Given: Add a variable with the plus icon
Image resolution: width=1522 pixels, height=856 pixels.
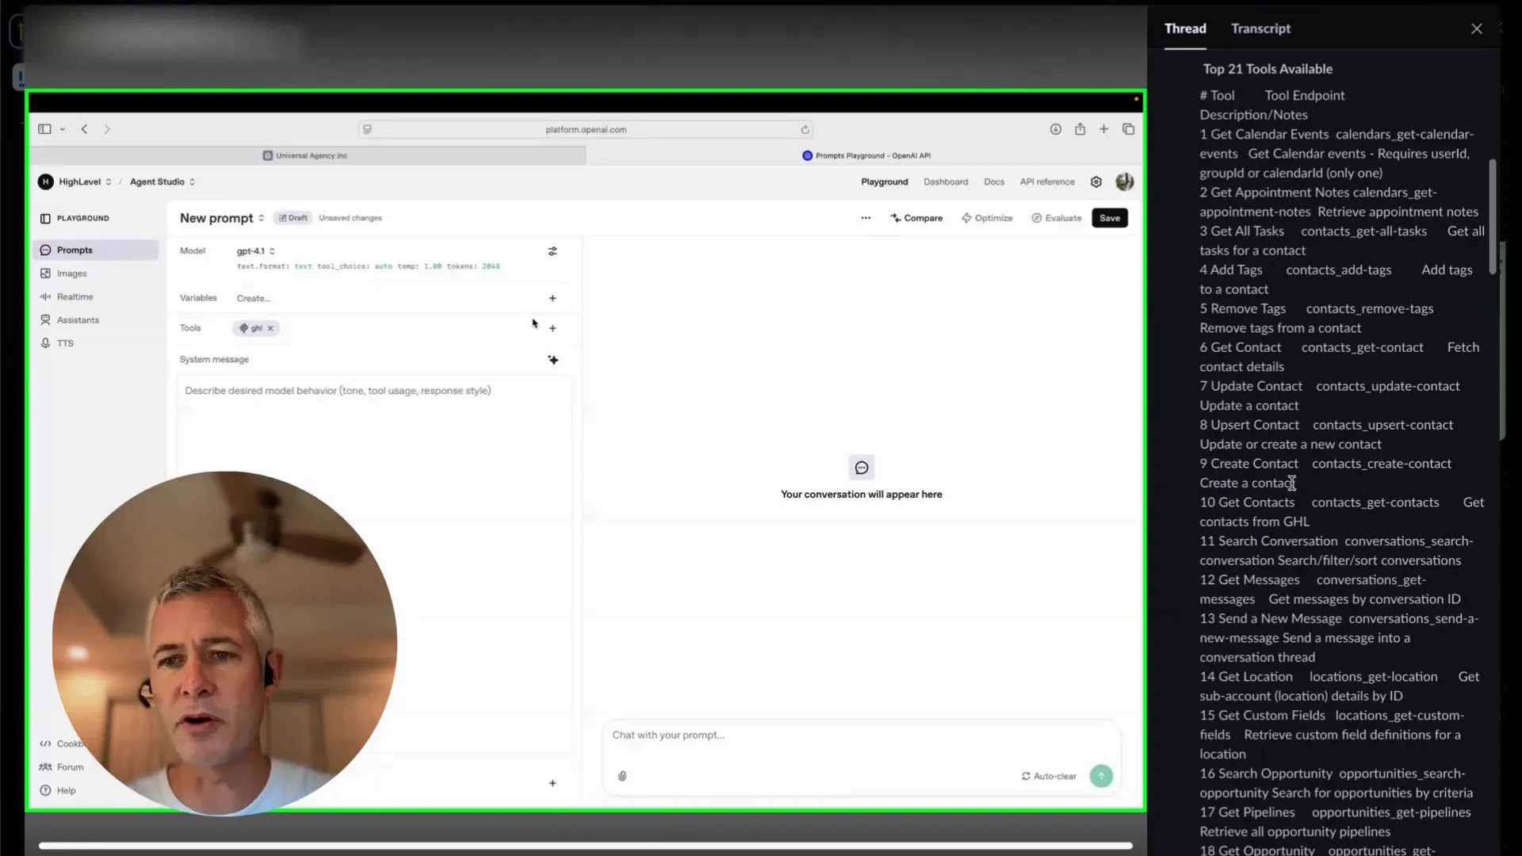Looking at the screenshot, I should click(x=553, y=298).
